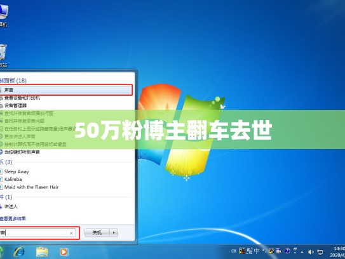The width and height of the screenshot is (345, 259).
Task: Open 当按键时听到声音 result
Action: [22, 152]
